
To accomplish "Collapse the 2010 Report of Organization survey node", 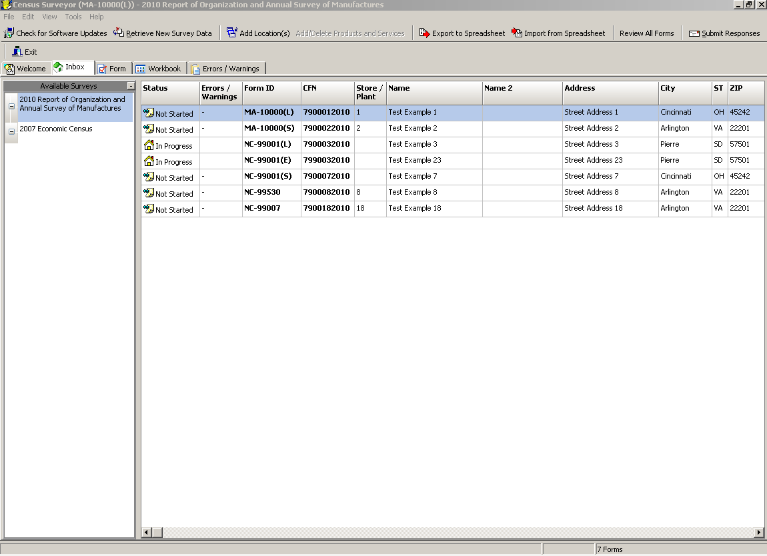I will coord(11,107).
